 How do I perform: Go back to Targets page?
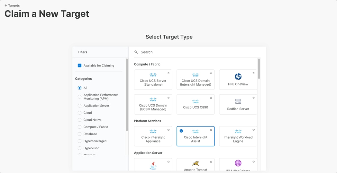[12, 5]
